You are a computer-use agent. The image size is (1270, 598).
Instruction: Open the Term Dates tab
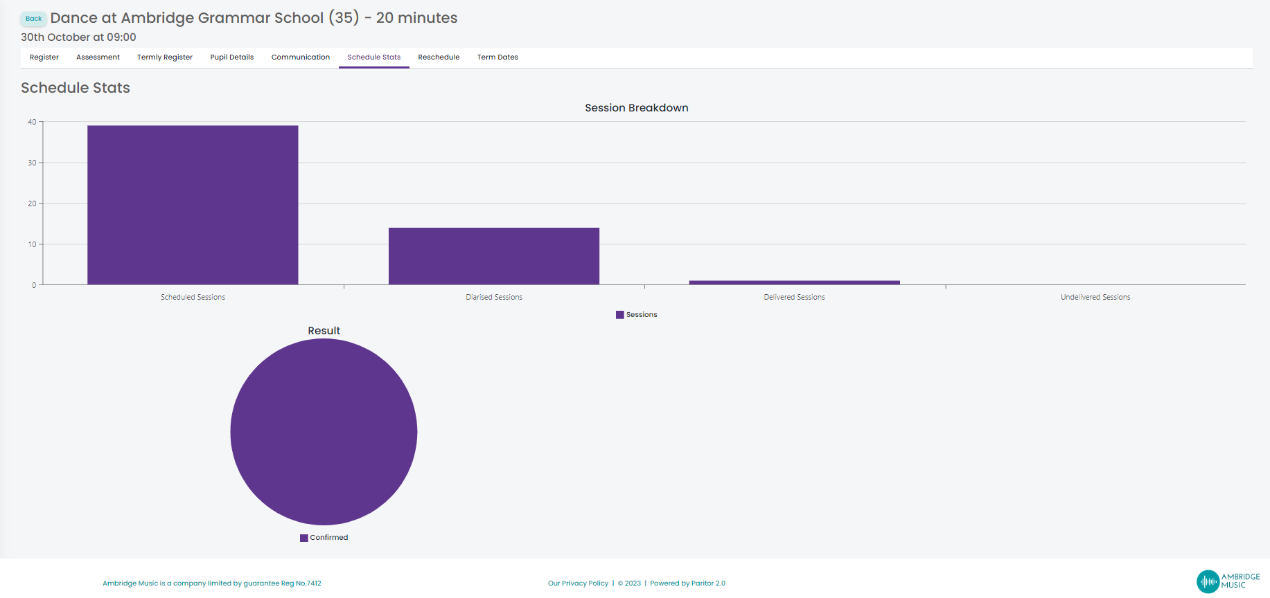[497, 57]
